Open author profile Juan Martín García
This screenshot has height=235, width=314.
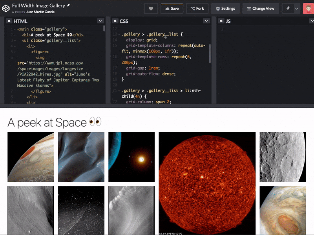(x=40, y=12)
